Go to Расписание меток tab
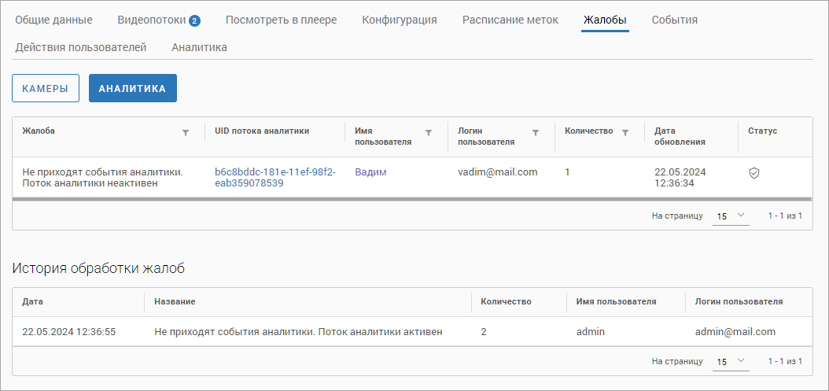 pos(510,20)
